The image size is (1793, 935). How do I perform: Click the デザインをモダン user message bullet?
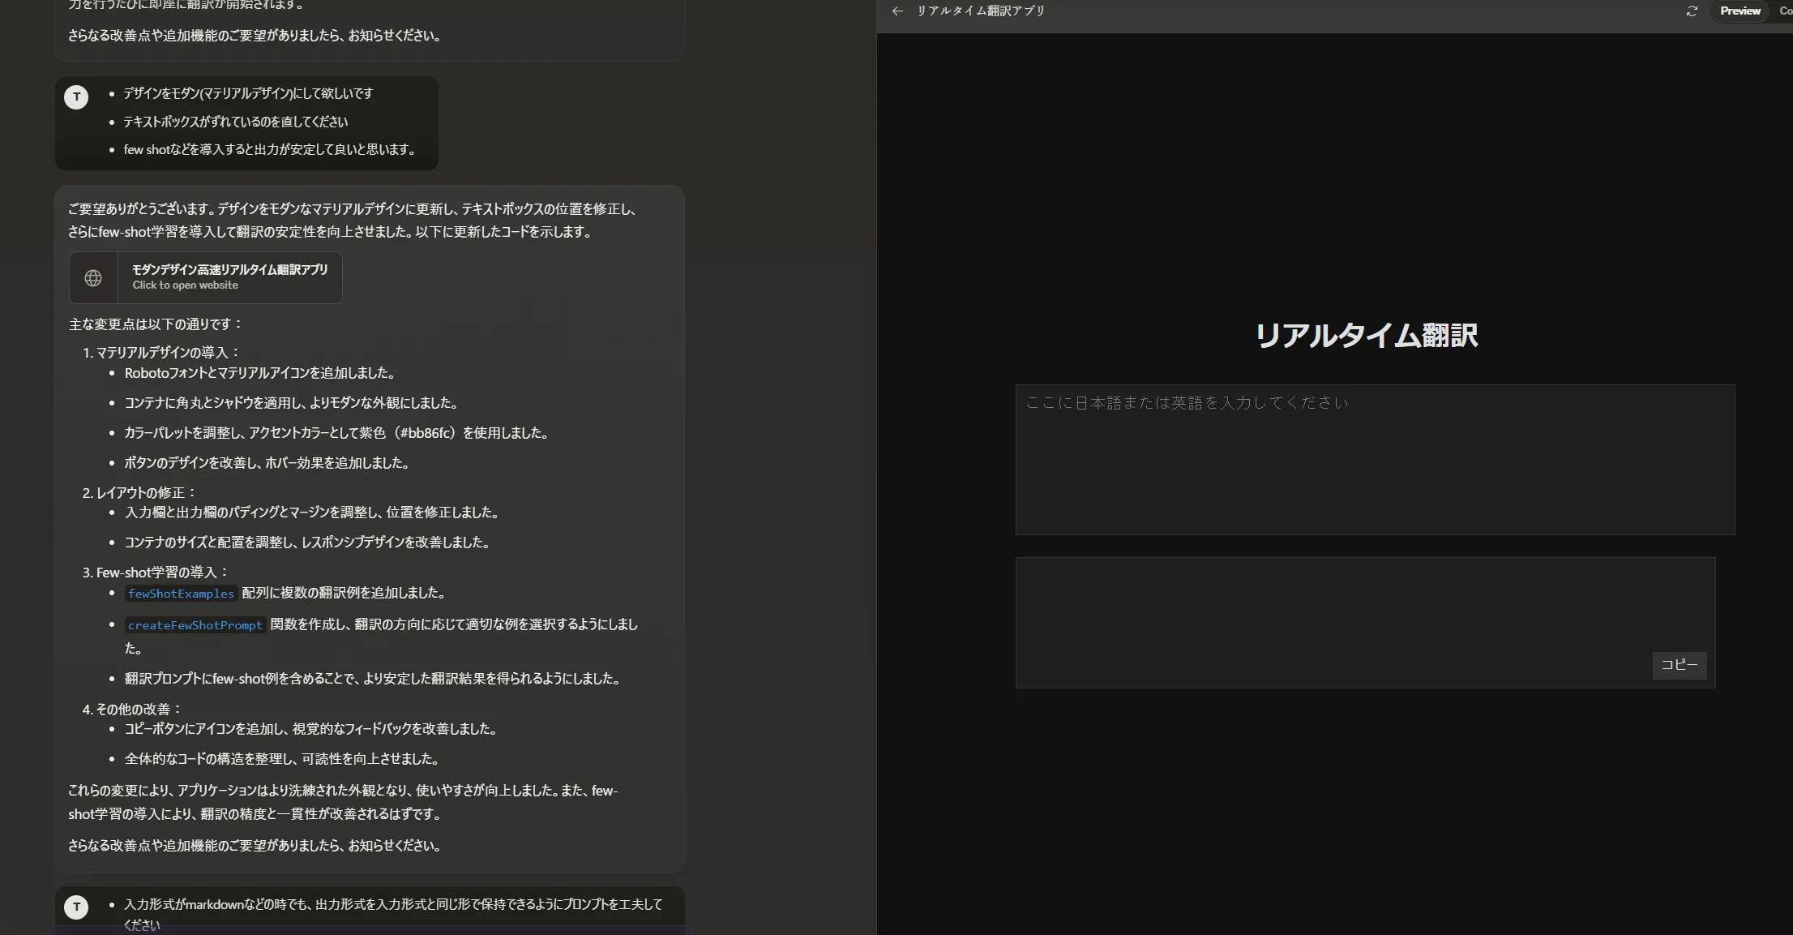(x=248, y=94)
